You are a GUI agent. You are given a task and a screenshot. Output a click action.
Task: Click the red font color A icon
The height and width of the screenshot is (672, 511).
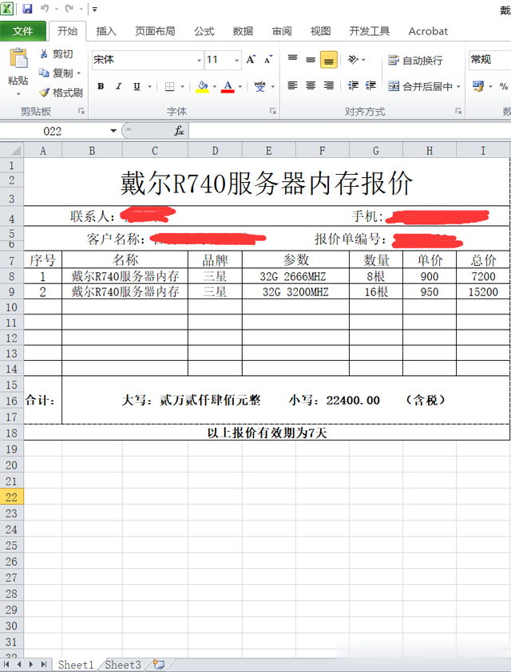point(228,86)
